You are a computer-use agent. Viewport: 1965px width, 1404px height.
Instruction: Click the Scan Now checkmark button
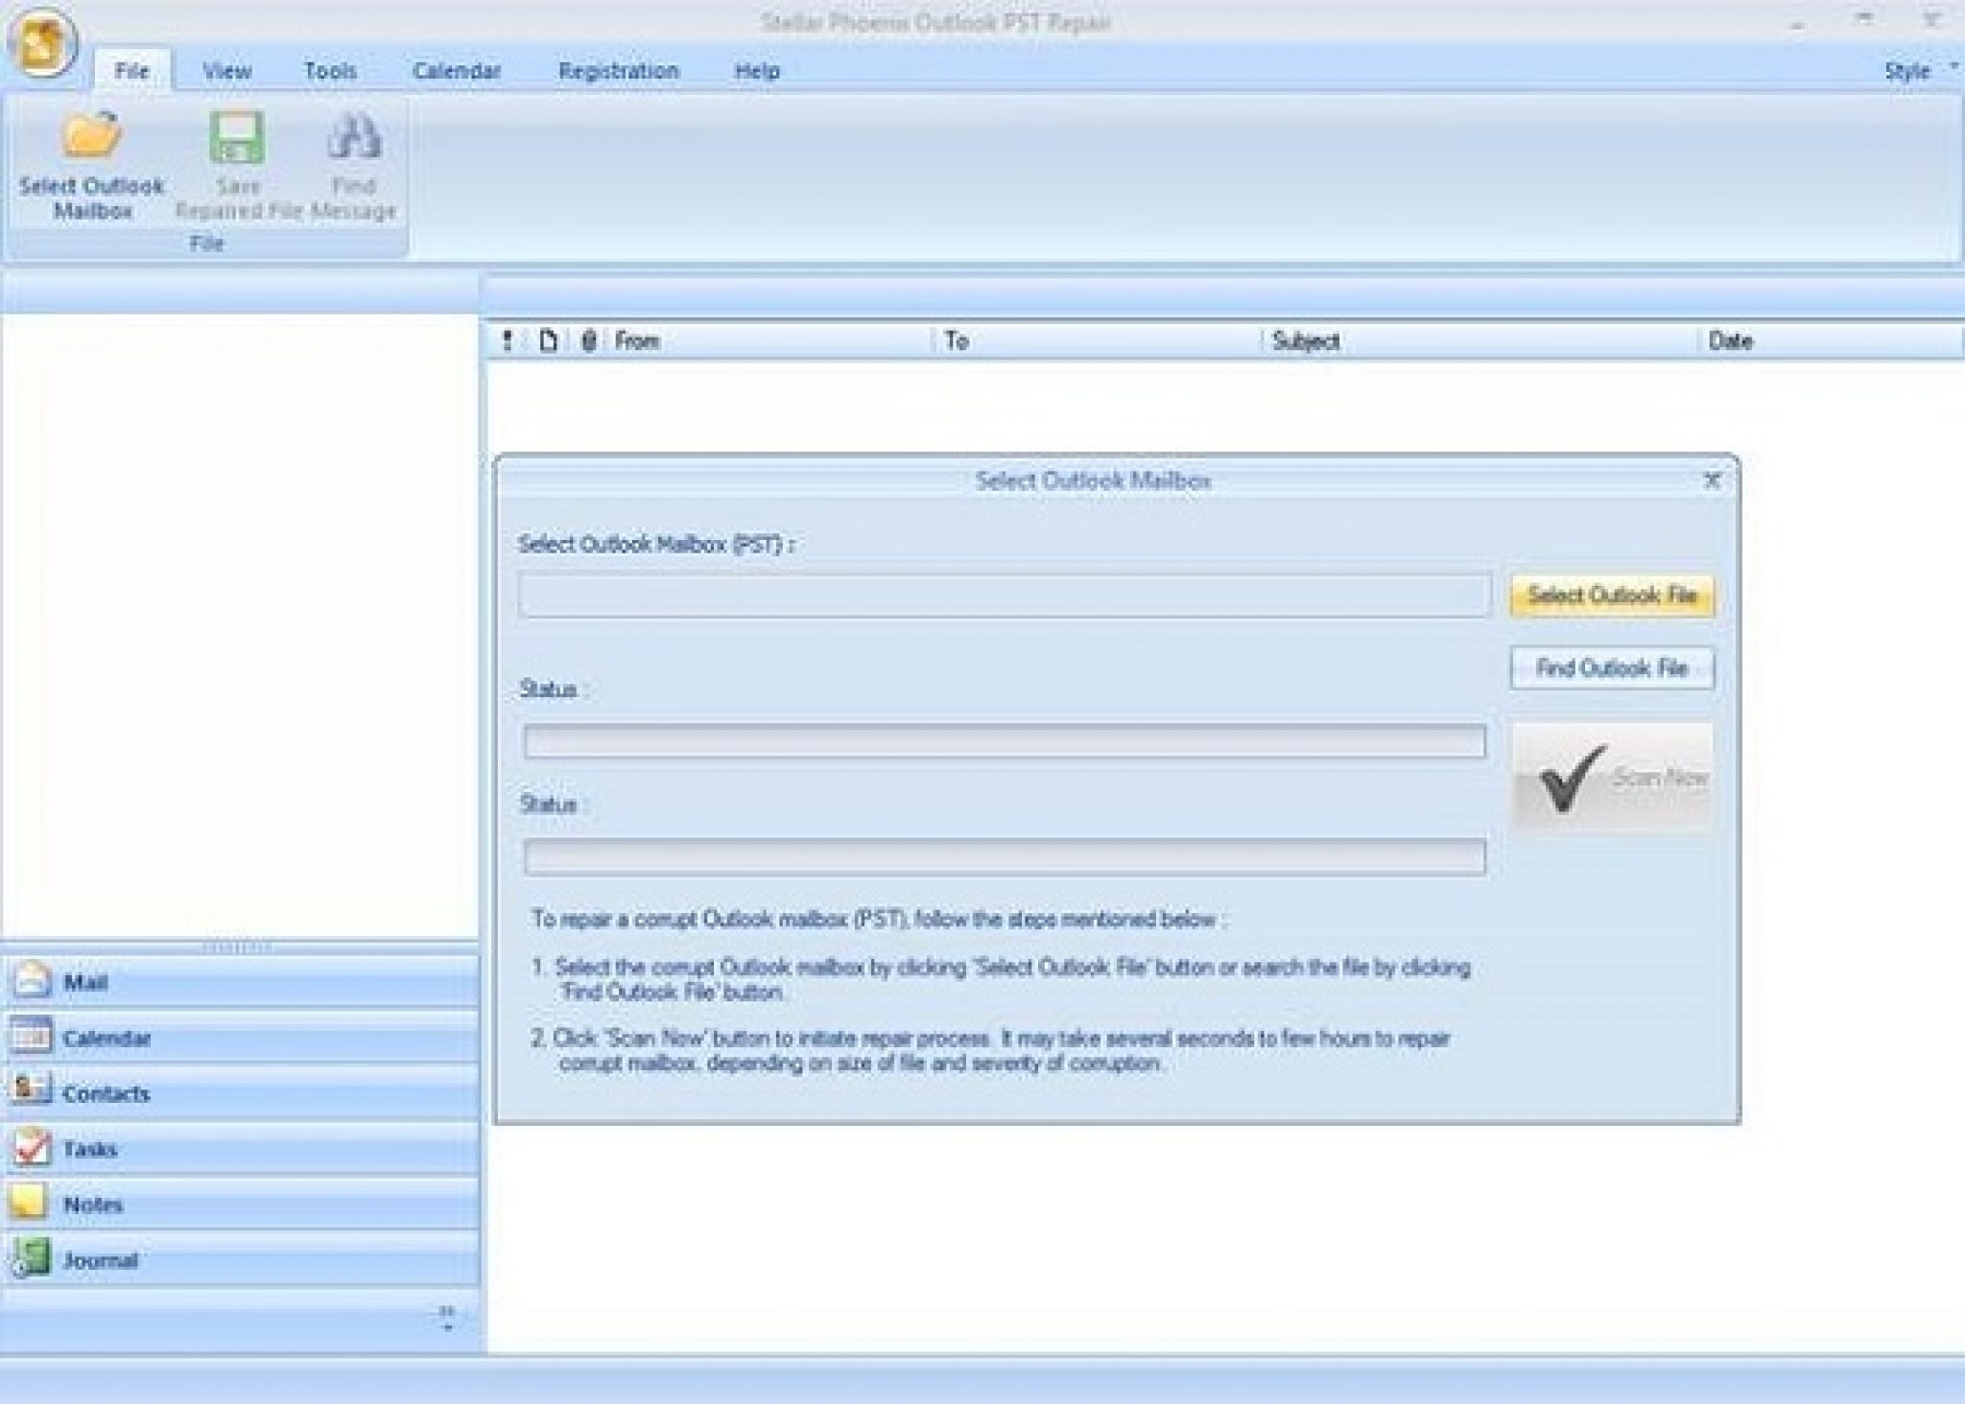click(1612, 778)
